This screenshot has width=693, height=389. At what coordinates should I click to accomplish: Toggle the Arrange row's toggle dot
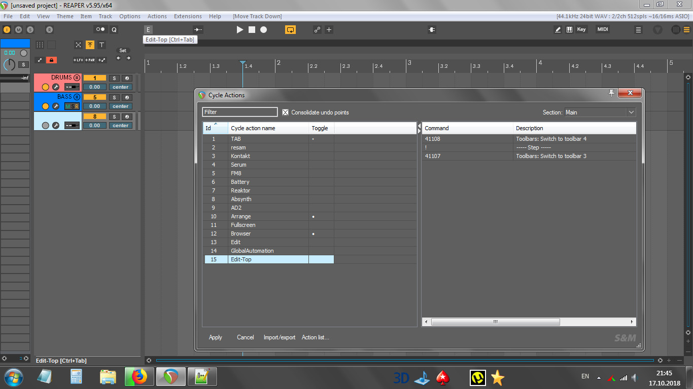click(314, 217)
